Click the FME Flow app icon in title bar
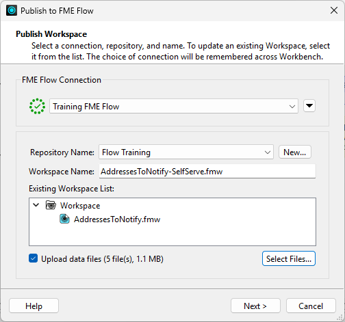 12,10
